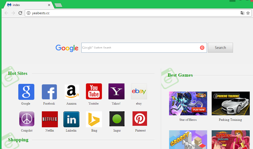The image size is (253, 149).
Task: View site information icon in address bar
Action: tap(29, 13)
